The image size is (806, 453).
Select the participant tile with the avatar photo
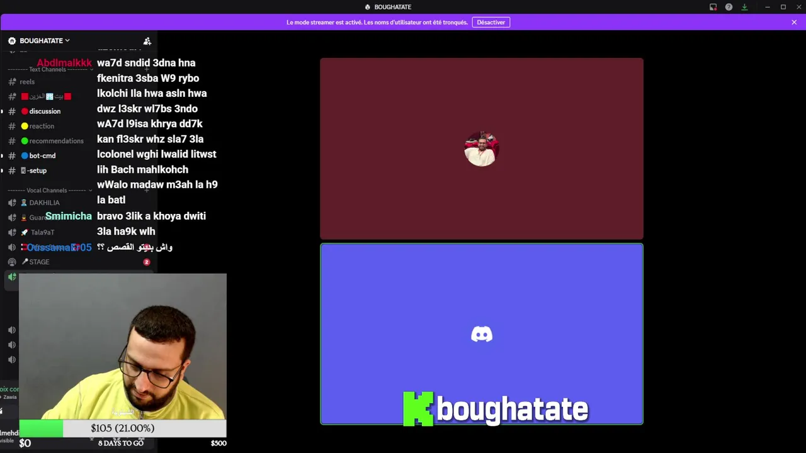(482, 148)
